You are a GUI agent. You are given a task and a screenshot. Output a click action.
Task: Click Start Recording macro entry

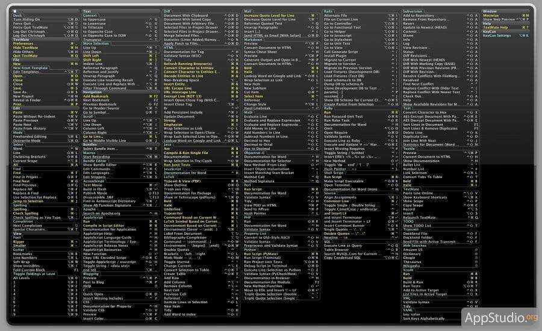click(x=96, y=156)
